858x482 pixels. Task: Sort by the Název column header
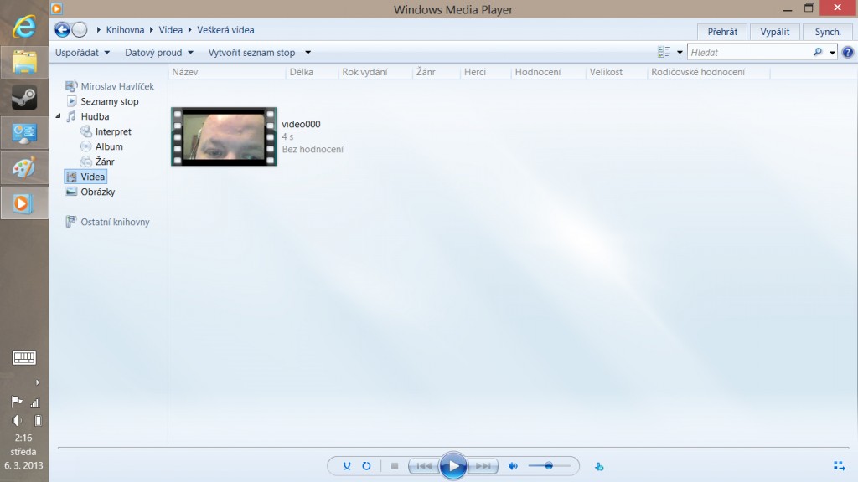226,72
